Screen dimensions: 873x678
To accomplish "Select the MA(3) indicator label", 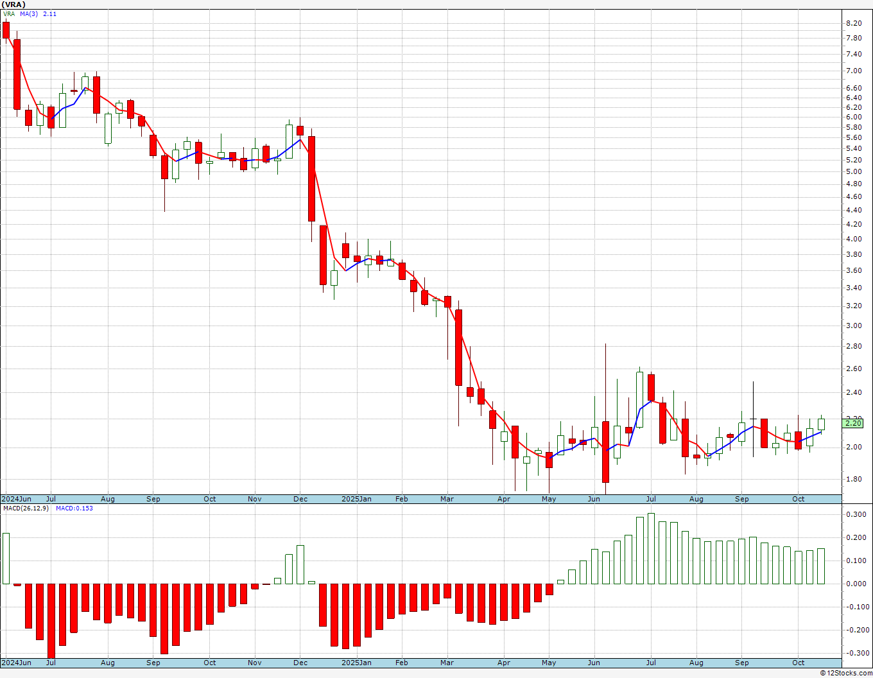I will tap(28, 13).
